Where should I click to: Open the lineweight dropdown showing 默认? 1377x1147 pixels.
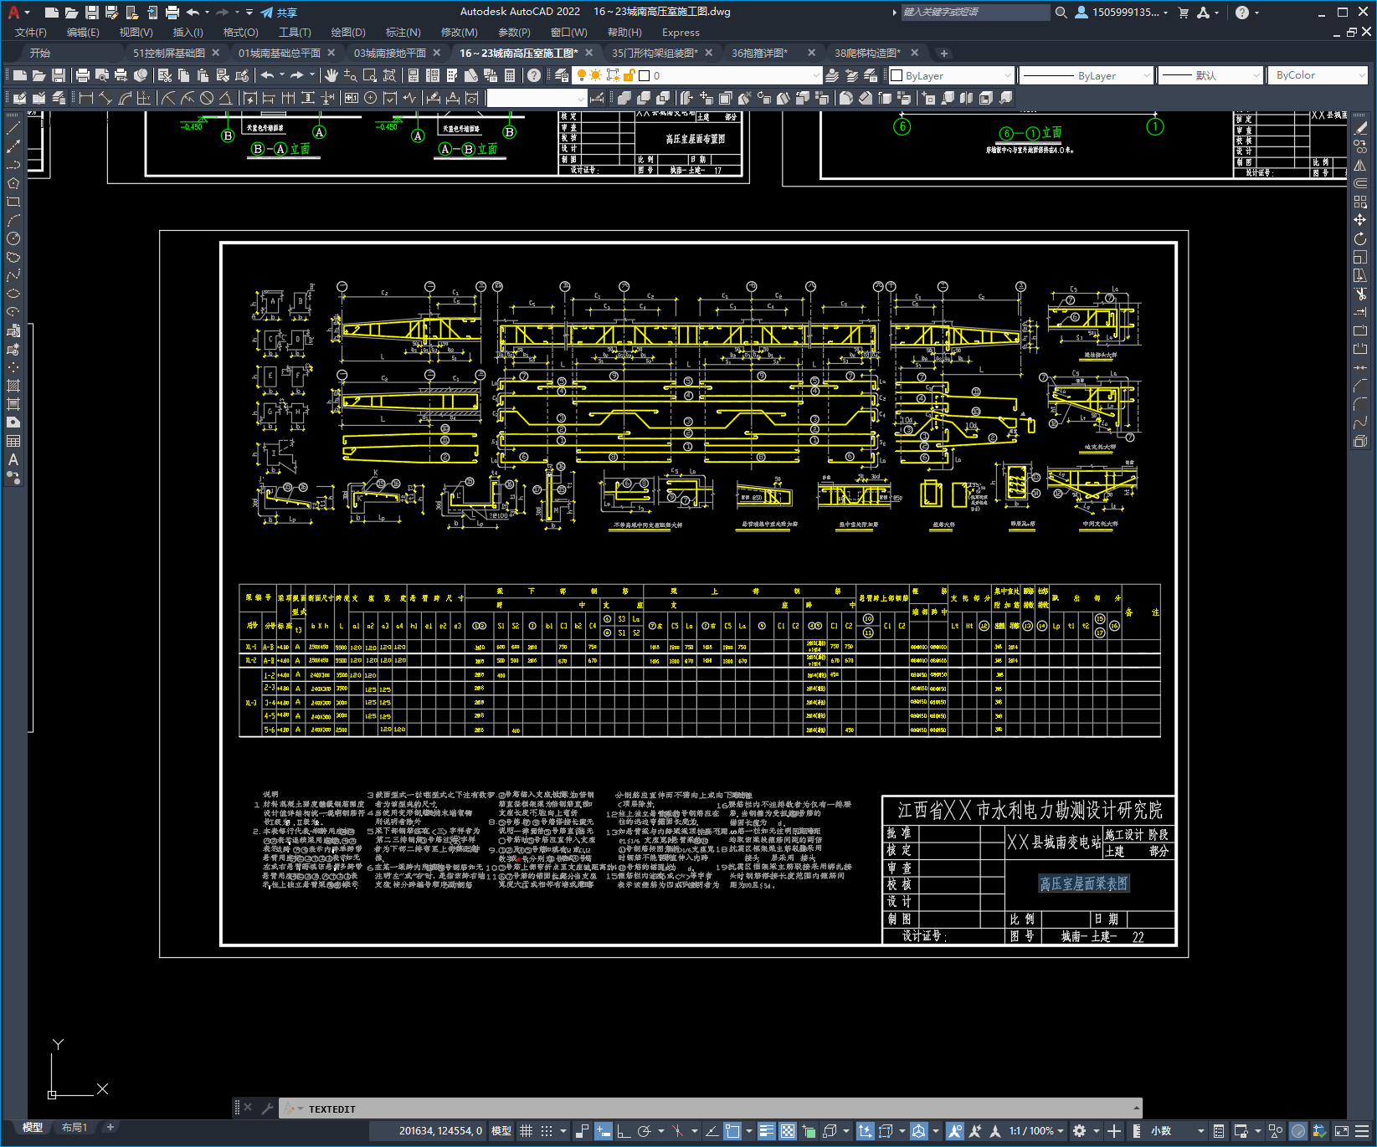point(1210,75)
